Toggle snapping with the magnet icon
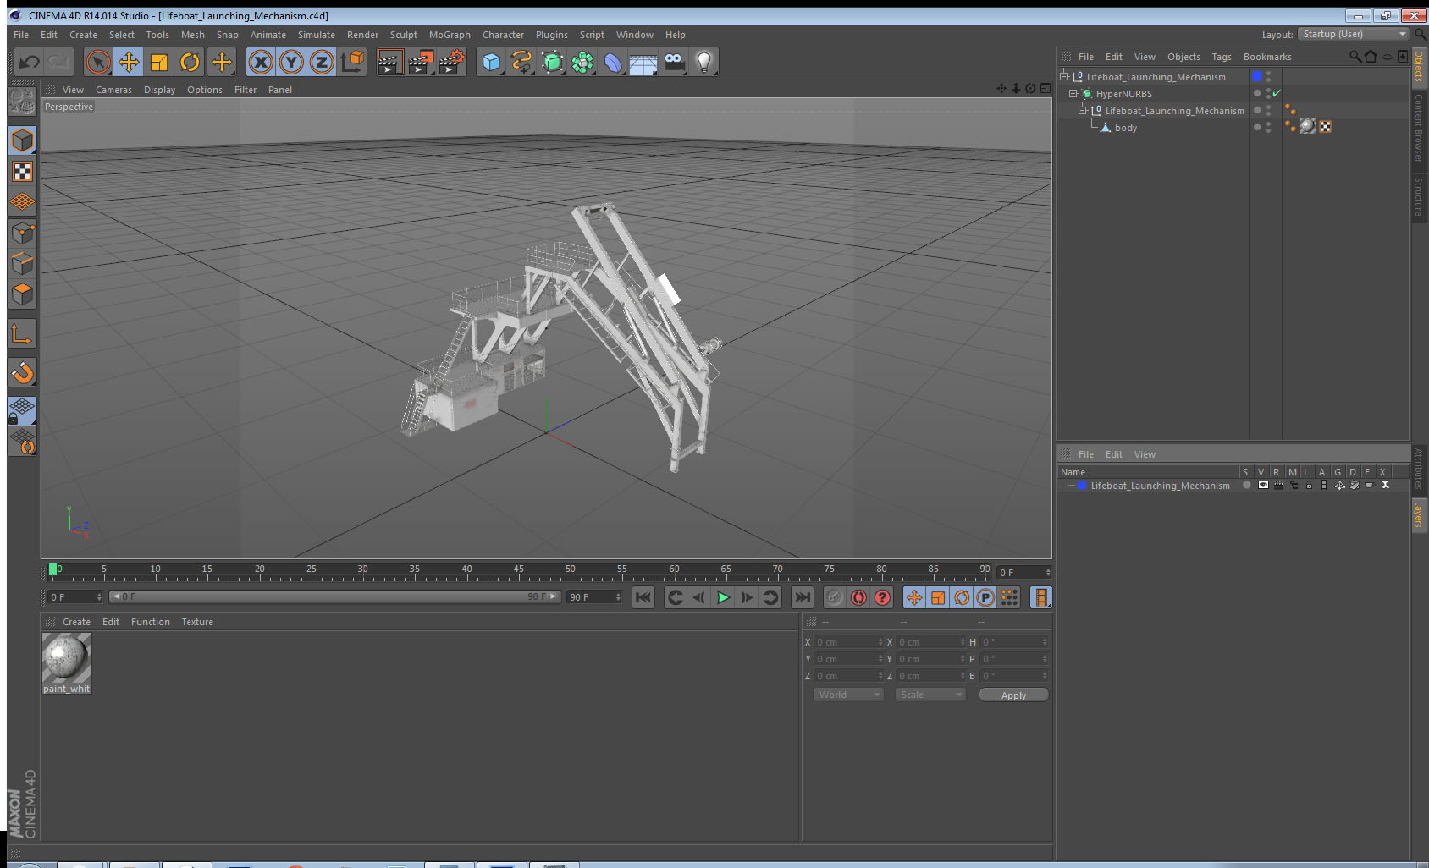The height and width of the screenshot is (868, 1429). pos(23,372)
